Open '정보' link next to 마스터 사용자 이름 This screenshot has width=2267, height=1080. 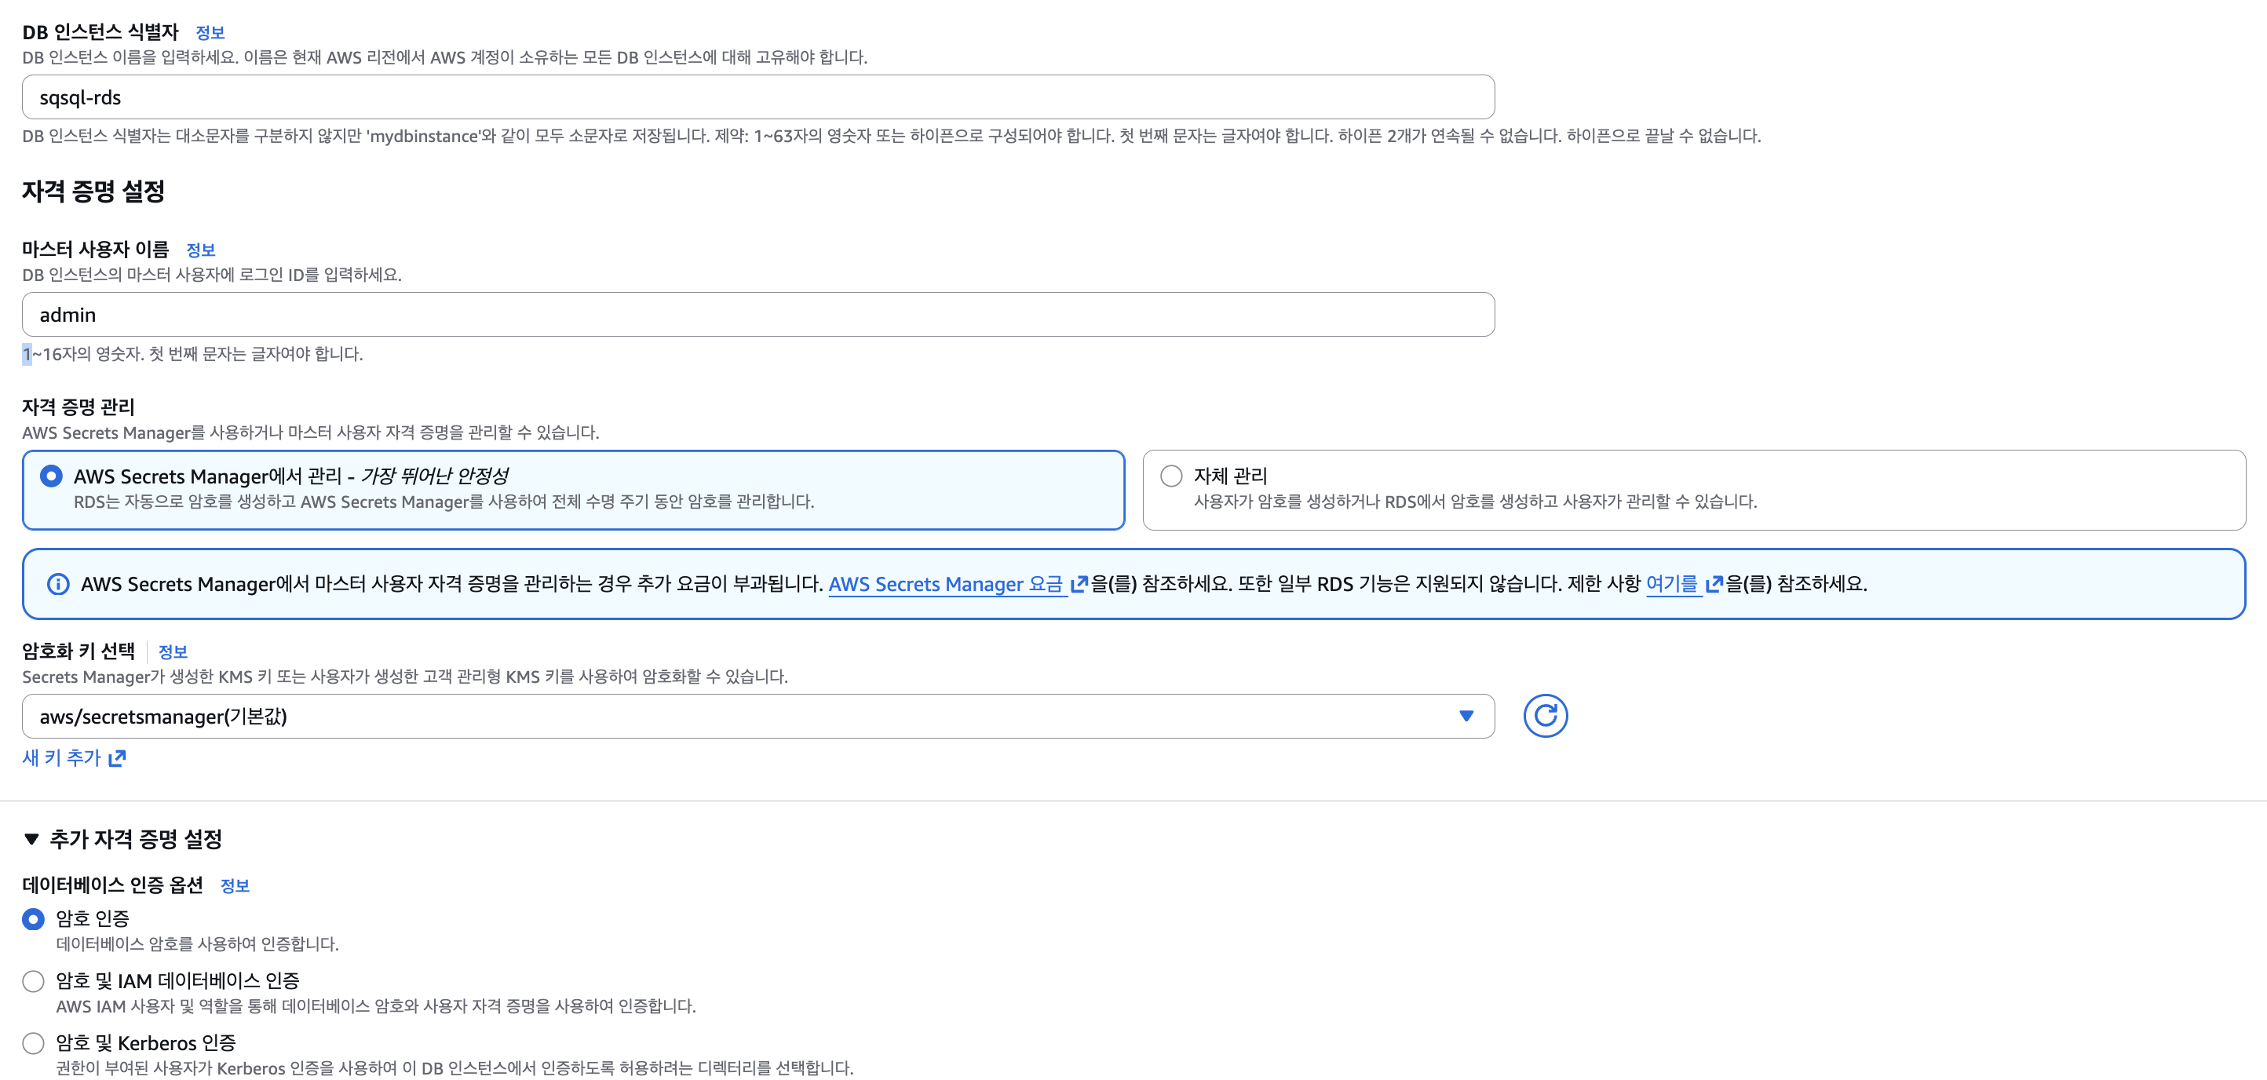(201, 250)
